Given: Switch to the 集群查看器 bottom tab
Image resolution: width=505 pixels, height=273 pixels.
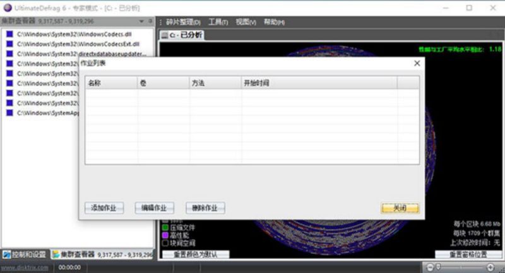Looking at the screenshot, I should [x=102, y=255].
